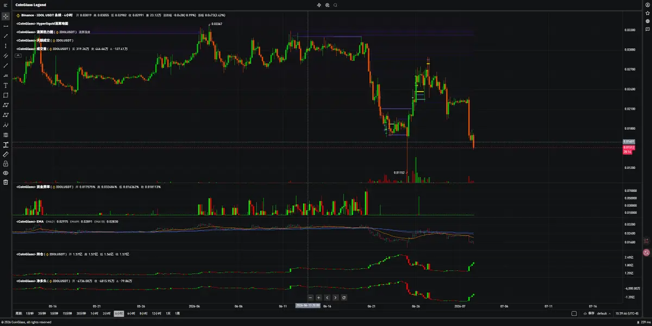This screenshot has height=326, width=652.
Task: Click the CoinGlass Legend title
Action: 31,5
